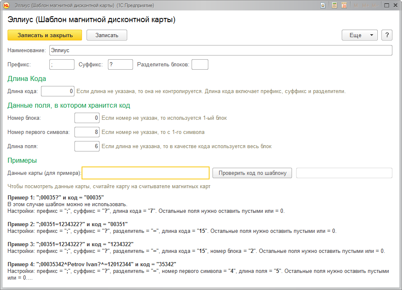Viewport: 402px width, 290px height.
Task: Click the Пример 3 heading text
Action: click(71, 244)
